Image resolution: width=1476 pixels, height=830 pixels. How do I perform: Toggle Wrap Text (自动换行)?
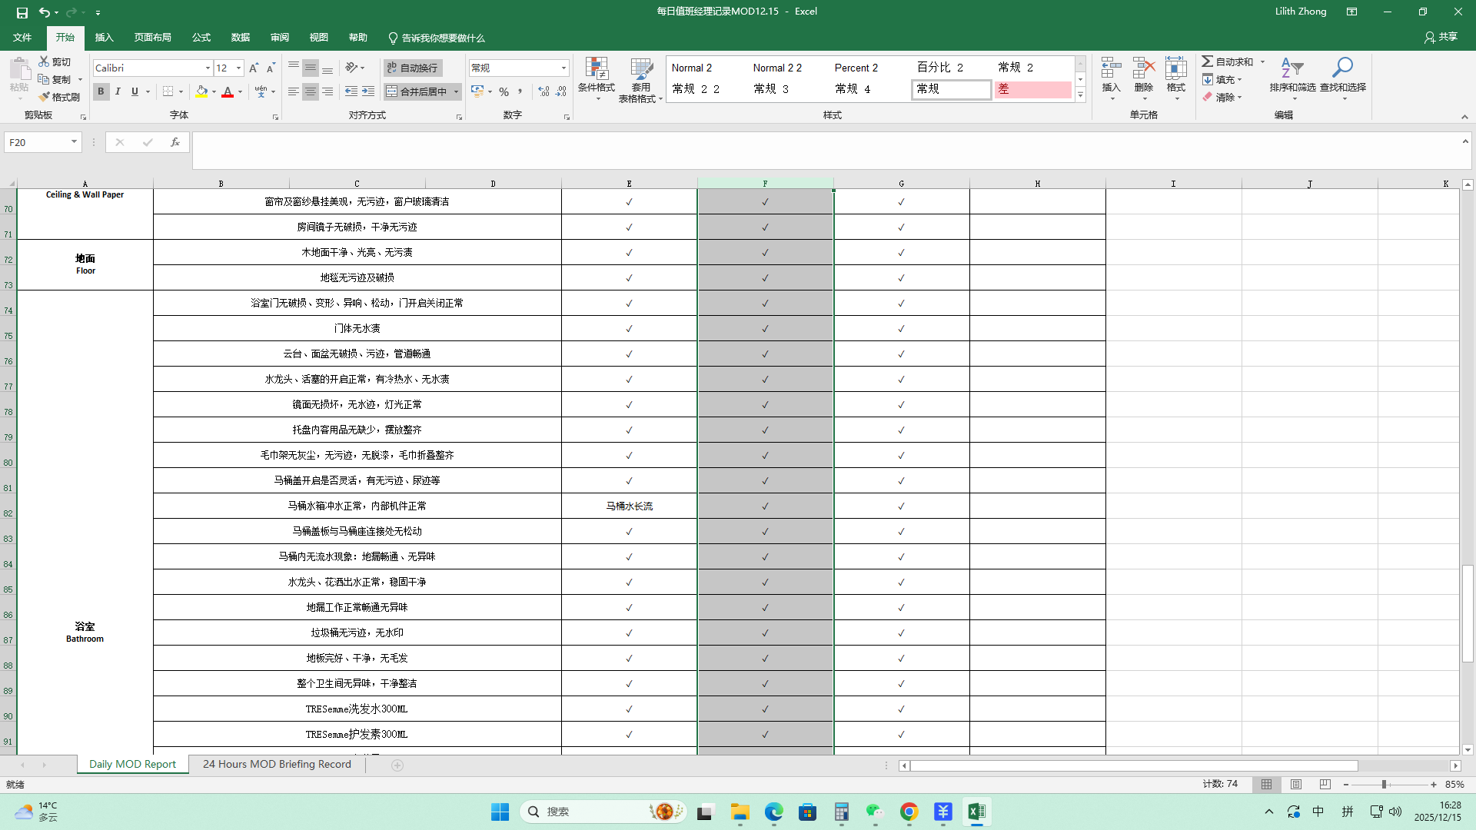412,68
